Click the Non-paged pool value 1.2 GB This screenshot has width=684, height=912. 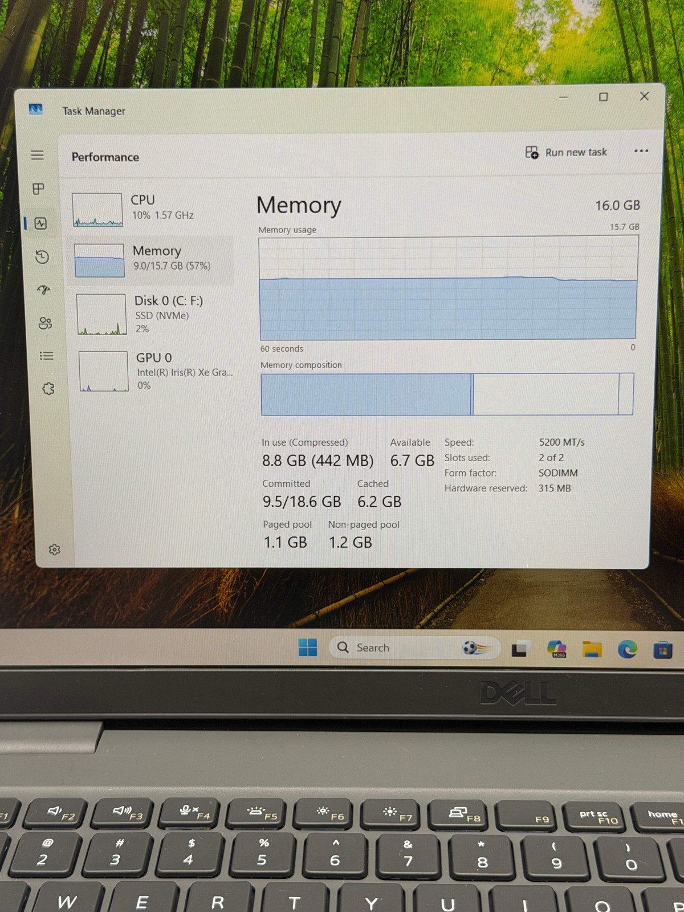coord(350,542)
